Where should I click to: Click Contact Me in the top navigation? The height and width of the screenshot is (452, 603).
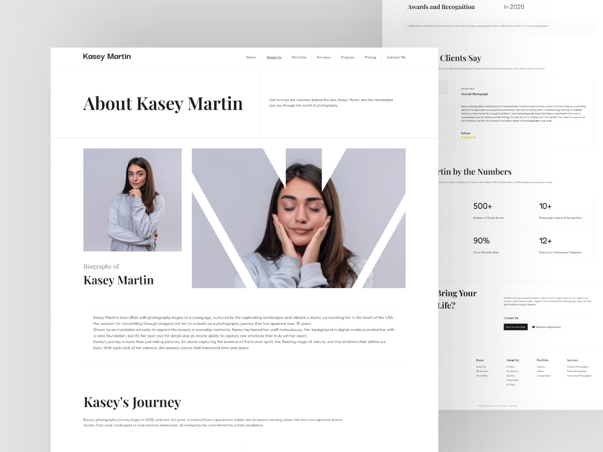point(396,57)
